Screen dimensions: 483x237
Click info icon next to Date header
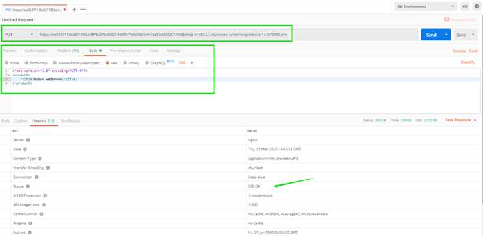coord(25,149)
